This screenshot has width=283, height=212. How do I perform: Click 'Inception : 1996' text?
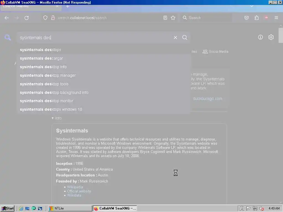tap(69, 163)
